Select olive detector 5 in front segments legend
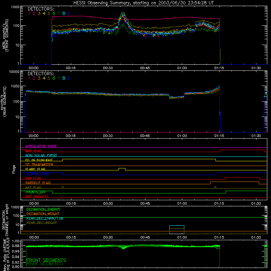Image resolution: width=271 pixels, height=271 pixels. (x=49, y=14)
